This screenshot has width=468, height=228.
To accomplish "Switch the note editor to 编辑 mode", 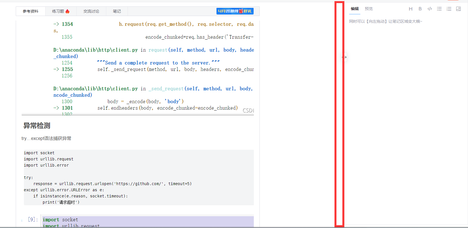I will [355, 9].
